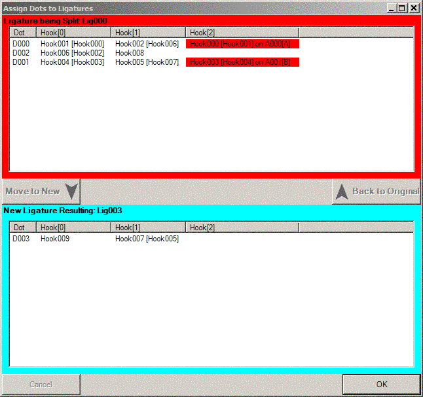Select dot D001 row in original ligature
This screenshot has height=397, width=423.
pos(21,62)
